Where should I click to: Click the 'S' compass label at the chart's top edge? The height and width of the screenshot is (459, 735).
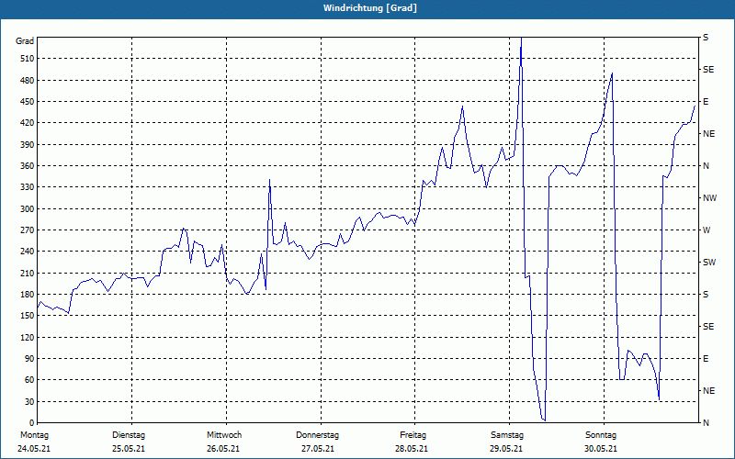tap(706, 38)
